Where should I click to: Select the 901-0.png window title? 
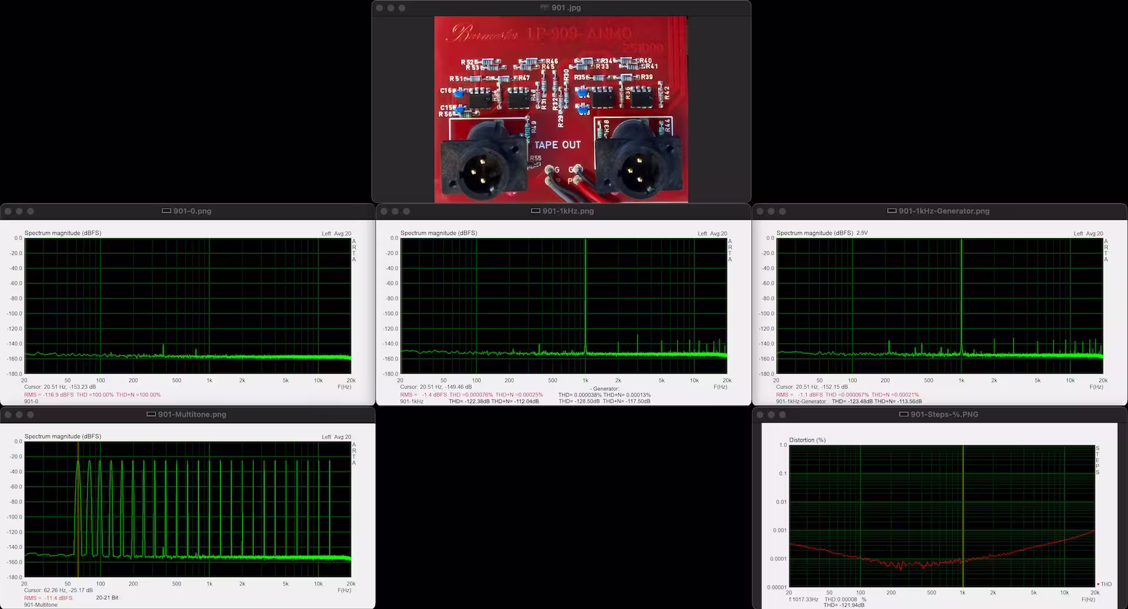[192, 211]
